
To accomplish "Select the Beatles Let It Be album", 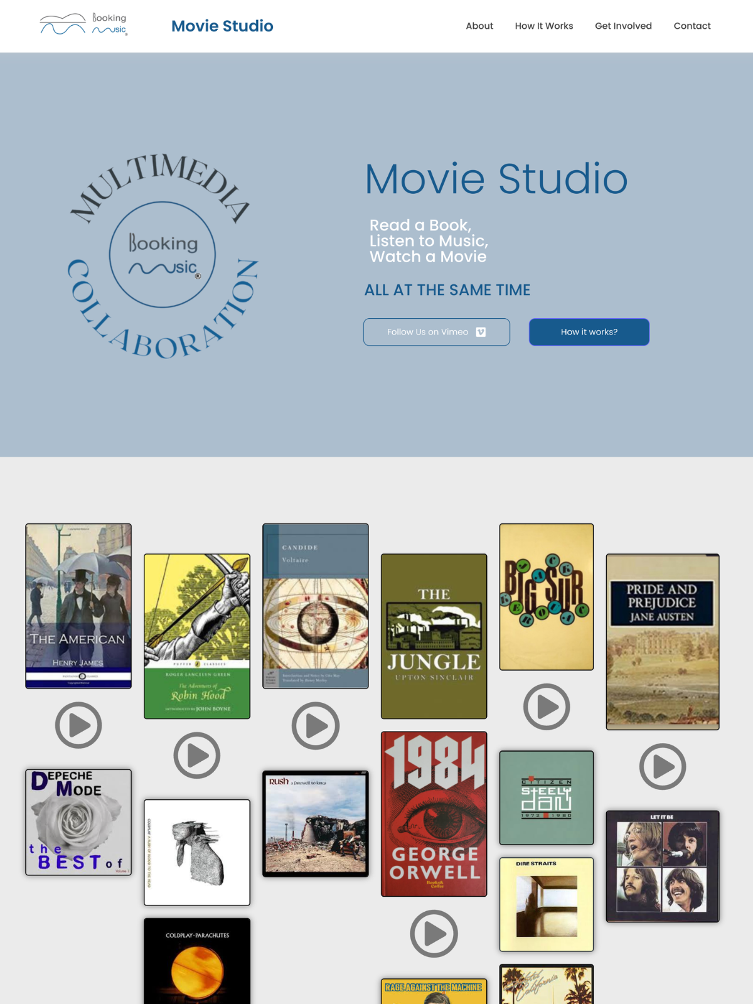I will point(663,867).
